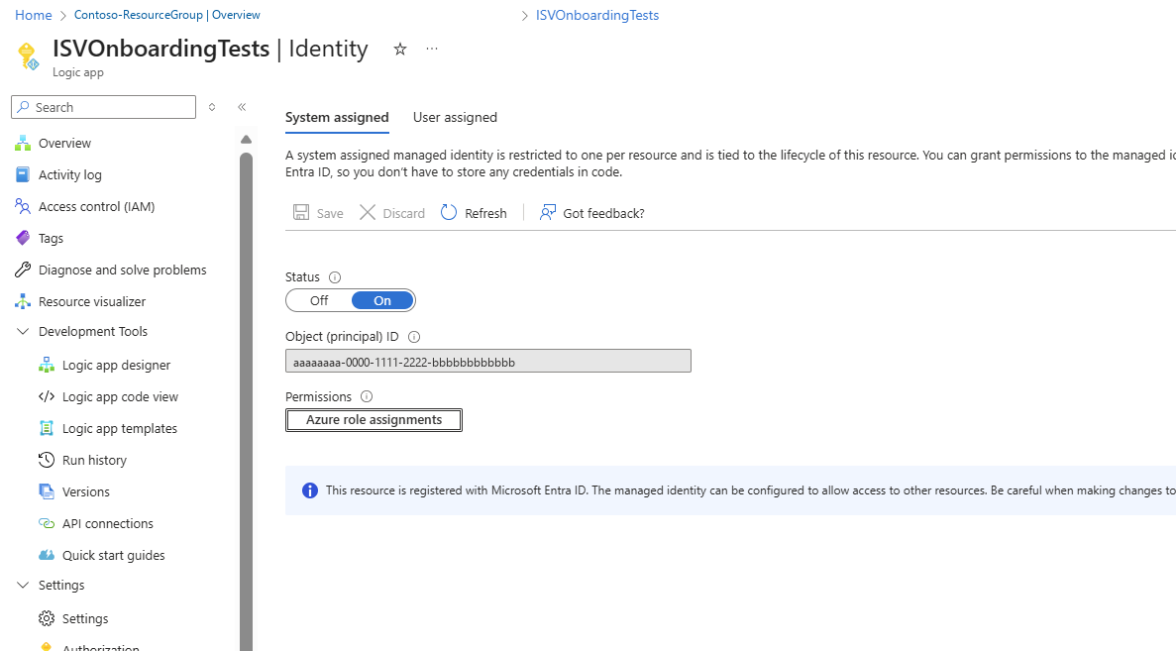The image size is (1176, 651).
Task: Click the sidebar scroll up arrow
Action: pyautogui.click(x=246, y=140)
